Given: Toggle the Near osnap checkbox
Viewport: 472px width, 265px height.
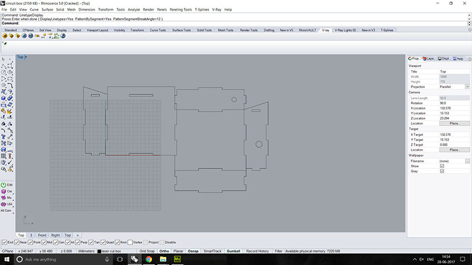Looking at the screenshot, I should click(17, 242).
